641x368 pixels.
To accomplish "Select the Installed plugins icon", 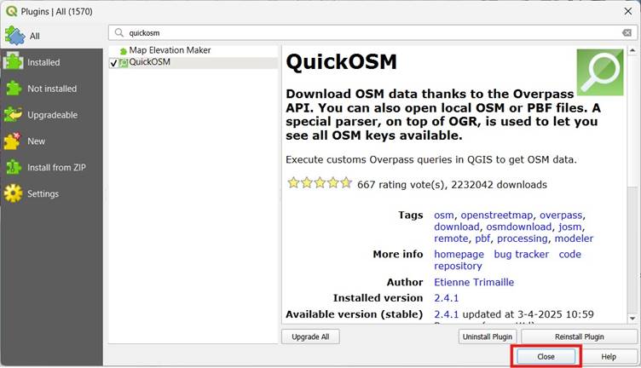I will (x=13, y=62).
